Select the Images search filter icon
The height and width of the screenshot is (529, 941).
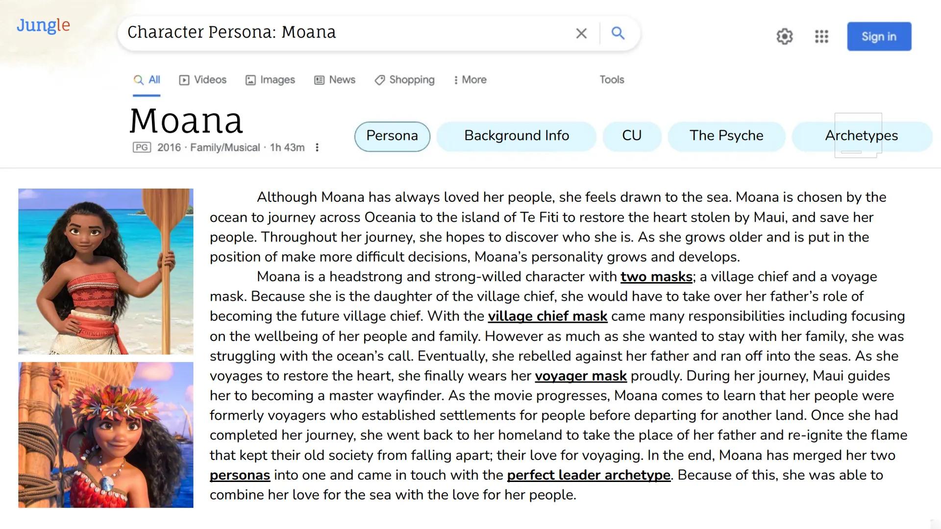click(251, 79)
